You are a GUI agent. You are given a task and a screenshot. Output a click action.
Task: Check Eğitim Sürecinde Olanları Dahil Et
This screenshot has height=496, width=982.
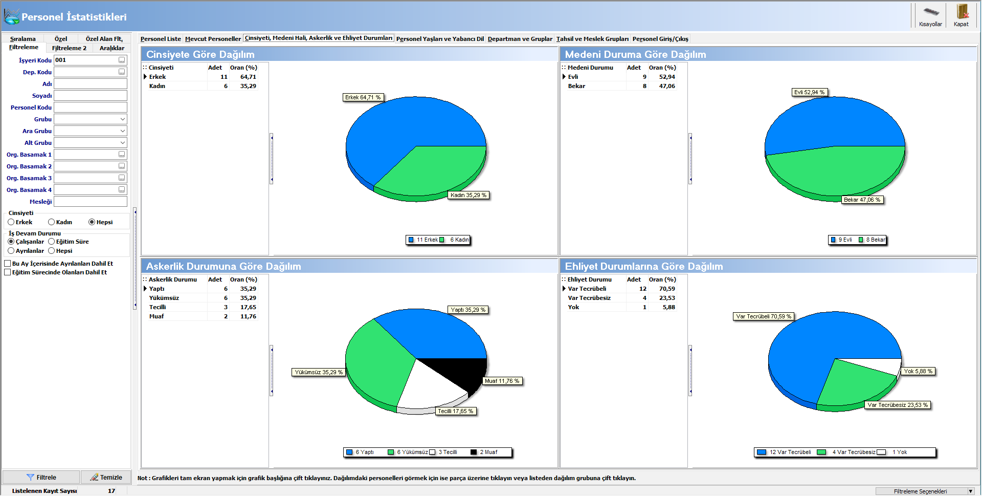pos(8,272)
